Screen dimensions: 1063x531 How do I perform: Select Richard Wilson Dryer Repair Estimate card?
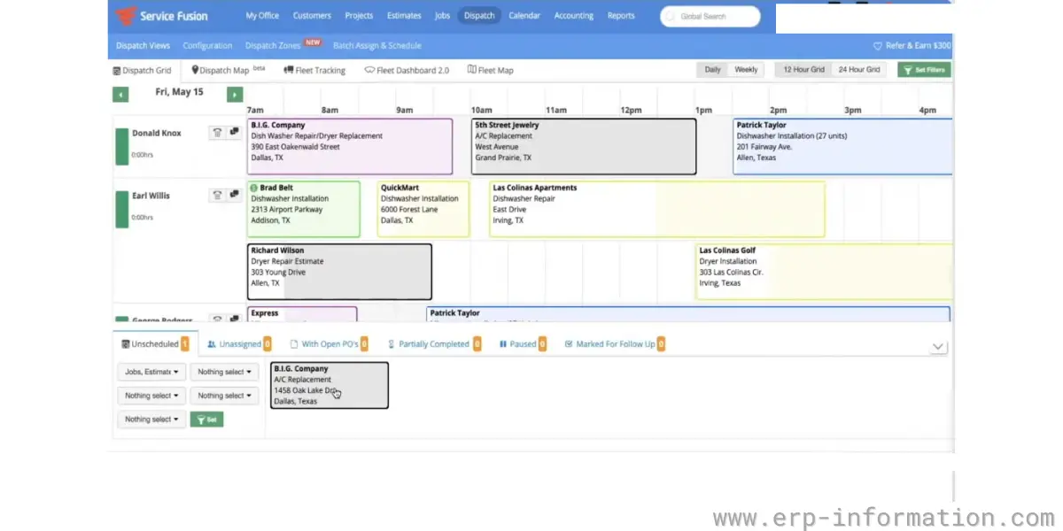point(339,272)
